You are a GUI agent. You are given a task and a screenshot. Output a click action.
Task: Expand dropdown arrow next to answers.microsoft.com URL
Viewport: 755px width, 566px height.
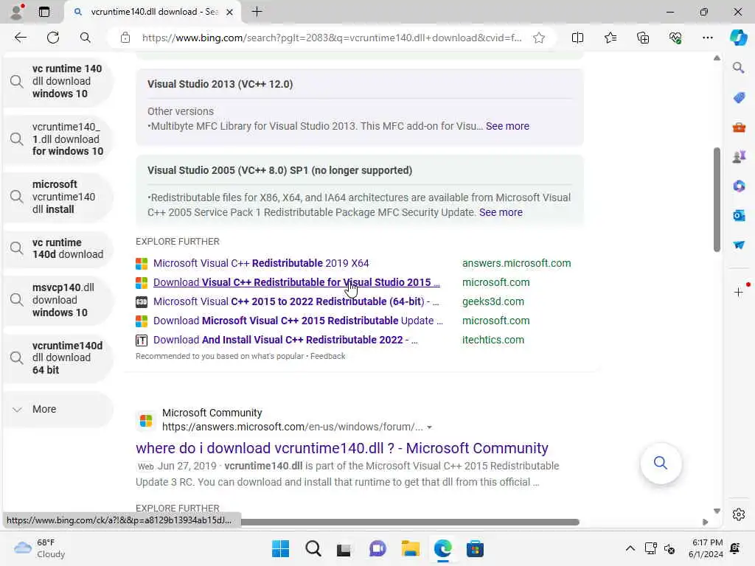point(430,427)
